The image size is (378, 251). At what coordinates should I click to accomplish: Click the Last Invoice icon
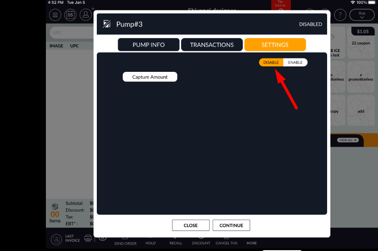point(56,239)
